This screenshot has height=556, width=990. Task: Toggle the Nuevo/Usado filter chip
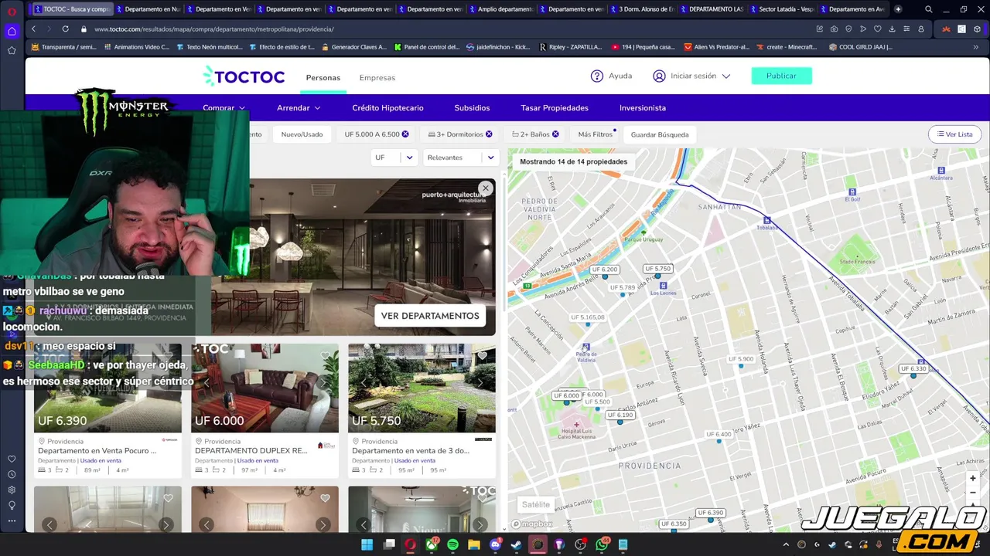302,134
